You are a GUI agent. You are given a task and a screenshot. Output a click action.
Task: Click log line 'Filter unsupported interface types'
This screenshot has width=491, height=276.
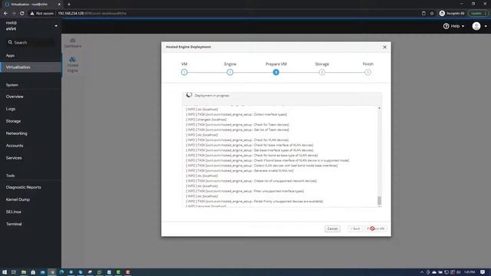[245, 191]
